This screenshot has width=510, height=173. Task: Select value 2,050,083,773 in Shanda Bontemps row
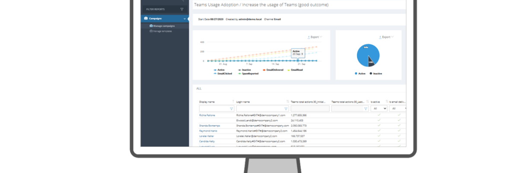(x=299, y=125)
